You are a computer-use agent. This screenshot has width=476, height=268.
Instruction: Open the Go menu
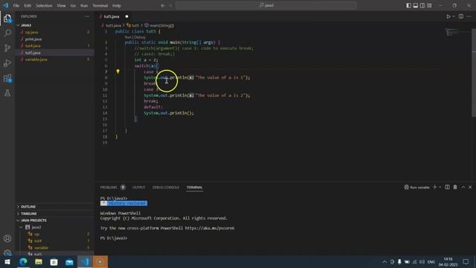tap(73, 5)
